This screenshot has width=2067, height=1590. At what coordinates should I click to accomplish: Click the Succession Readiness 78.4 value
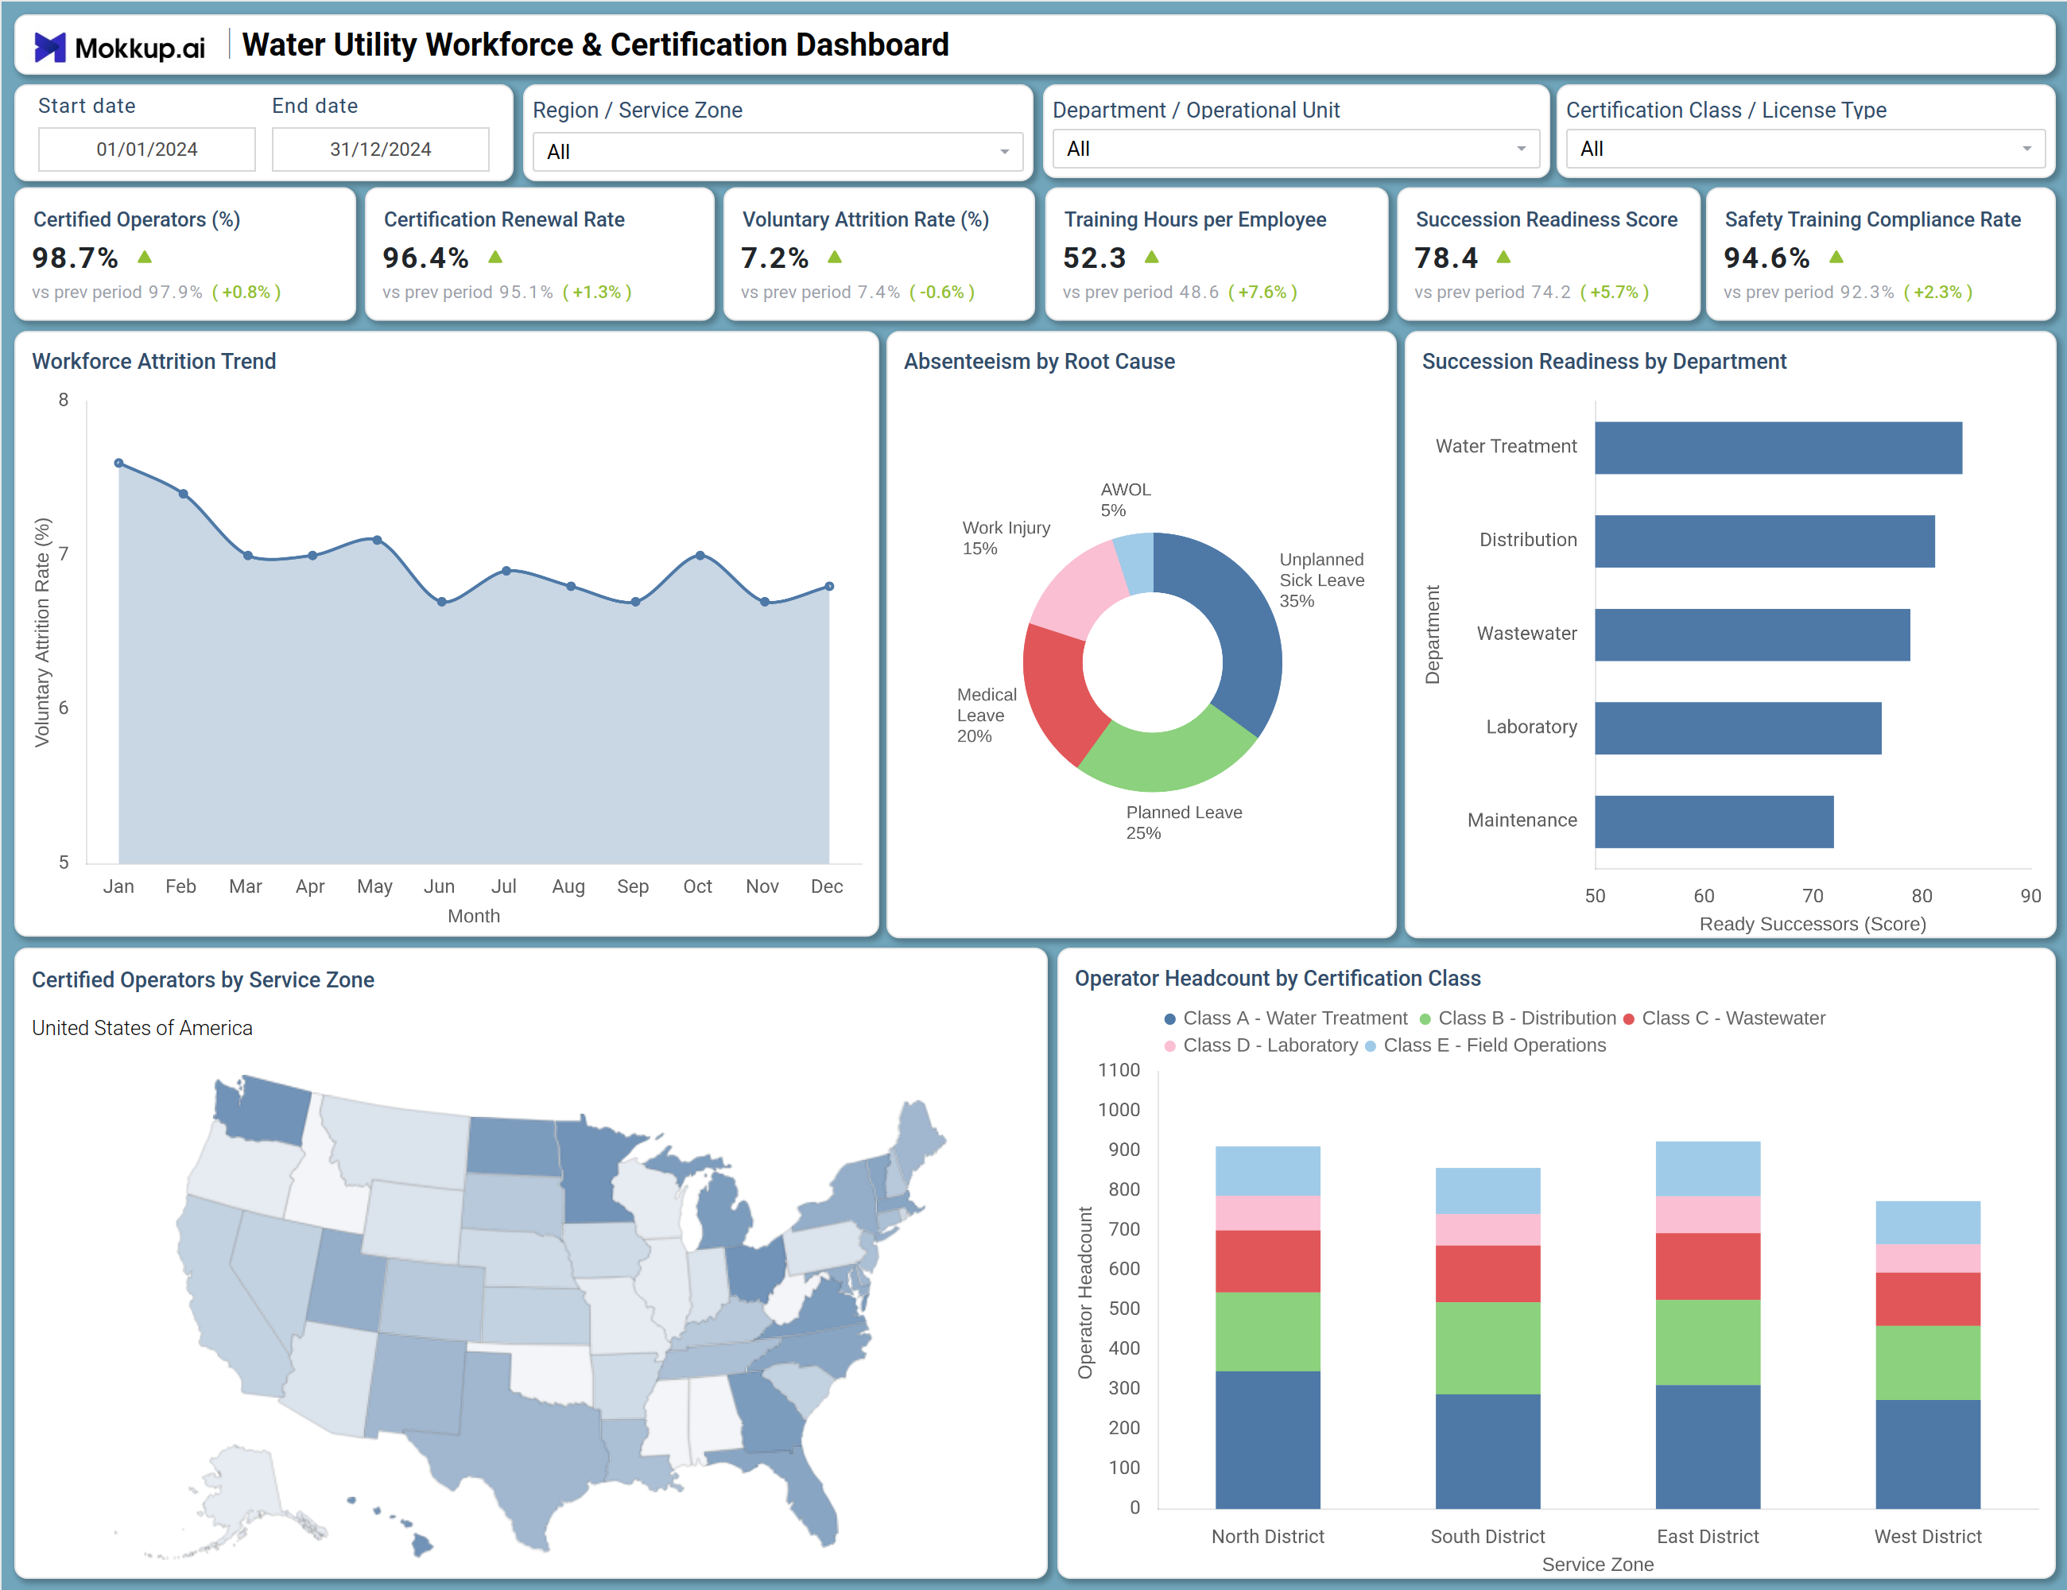click(1446, 258)
